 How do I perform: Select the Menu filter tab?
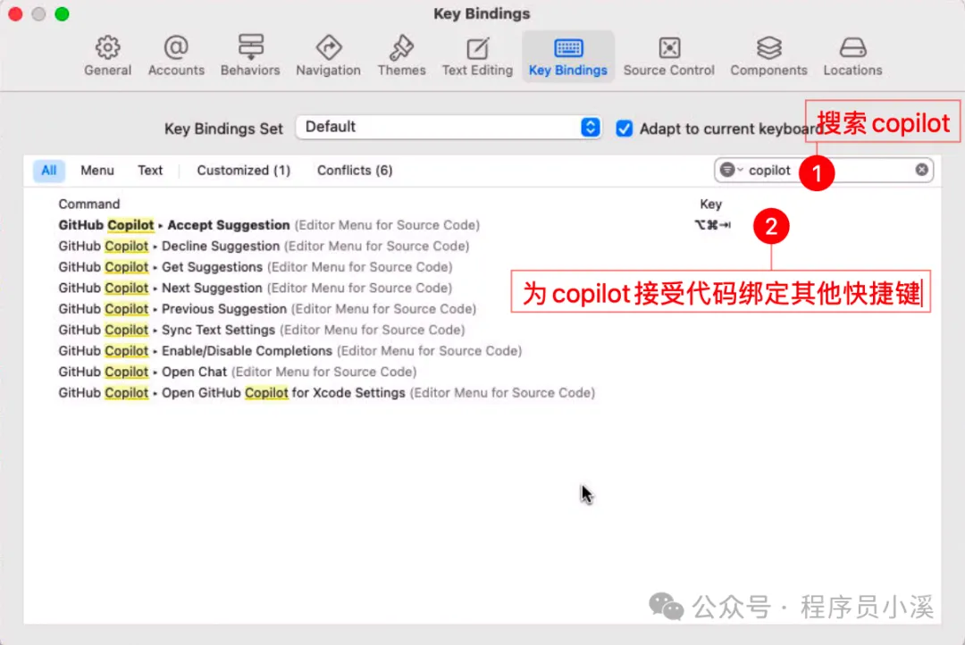tap(96, 170)
